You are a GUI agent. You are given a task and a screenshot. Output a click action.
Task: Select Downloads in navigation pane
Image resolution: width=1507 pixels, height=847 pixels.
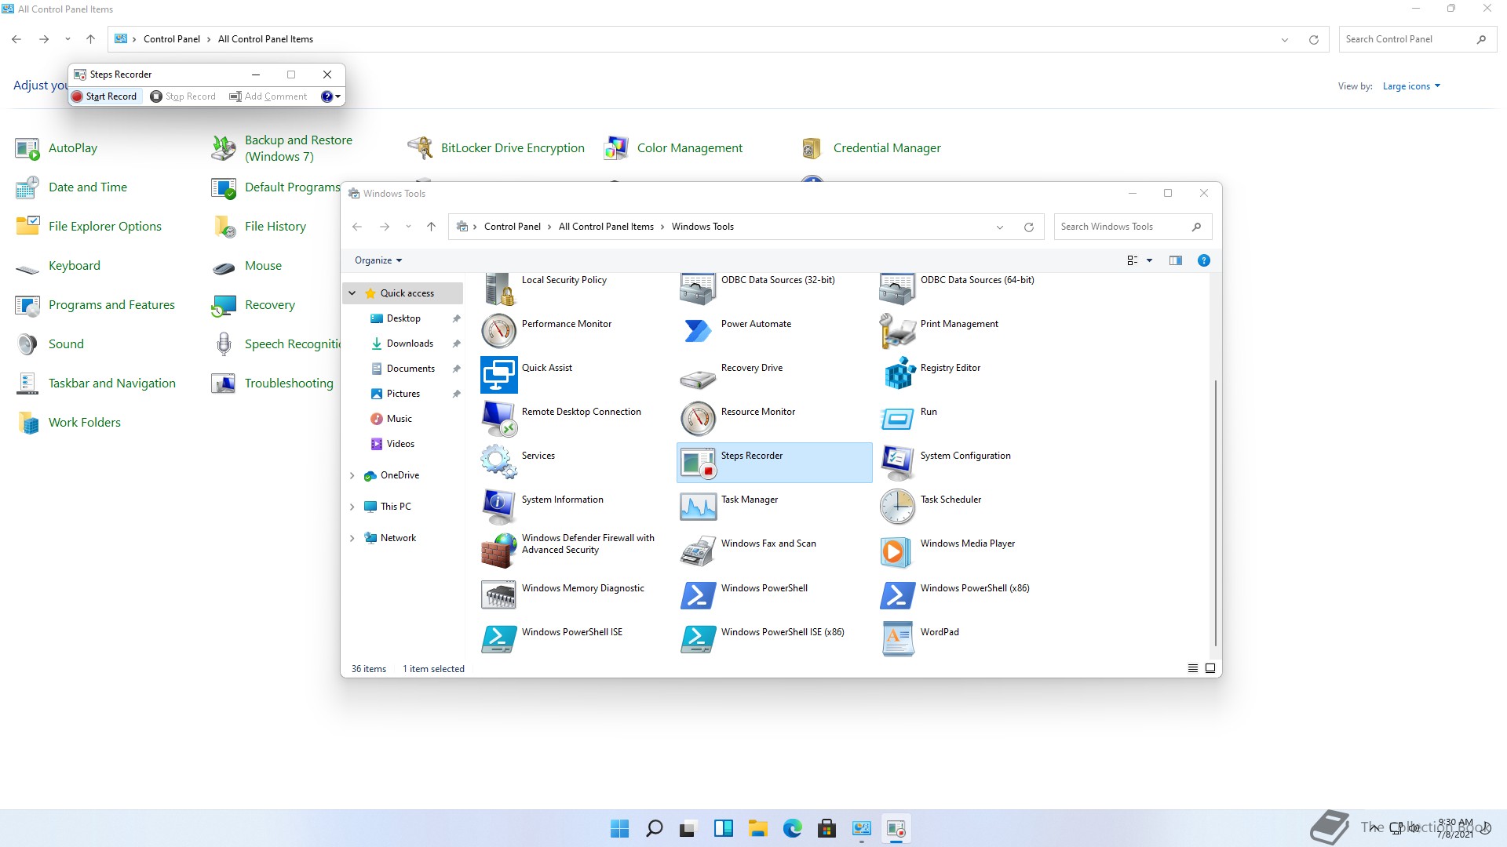pyautogui.click(x=410, y=344)
